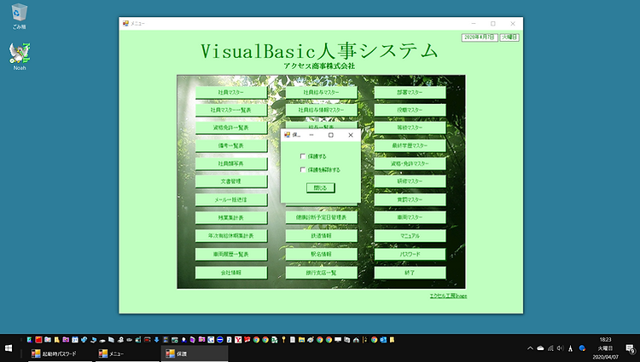
Task: Open 鉄道情報 in the menu window
Action: tap(321, 236)
